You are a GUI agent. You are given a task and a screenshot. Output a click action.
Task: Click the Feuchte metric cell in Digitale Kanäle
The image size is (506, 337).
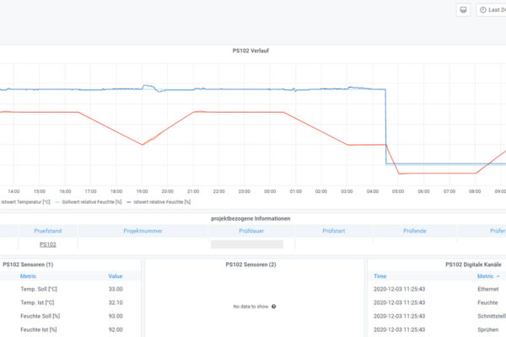(x=487, y=302)
